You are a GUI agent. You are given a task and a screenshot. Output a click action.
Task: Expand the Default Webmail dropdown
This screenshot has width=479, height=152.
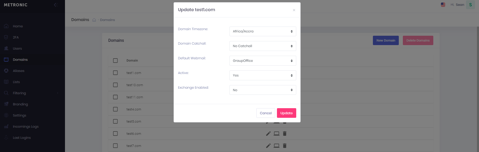click(263, 61)
